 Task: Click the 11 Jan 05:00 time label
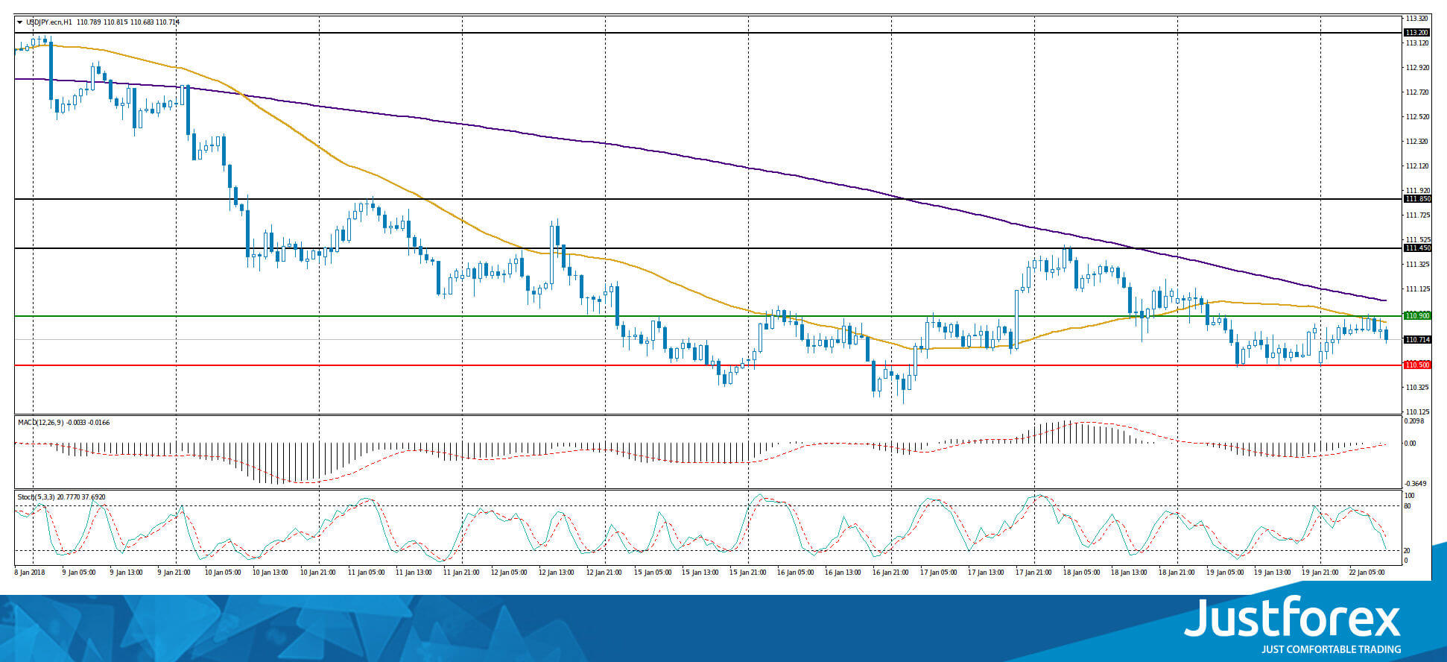pos(365,573)
